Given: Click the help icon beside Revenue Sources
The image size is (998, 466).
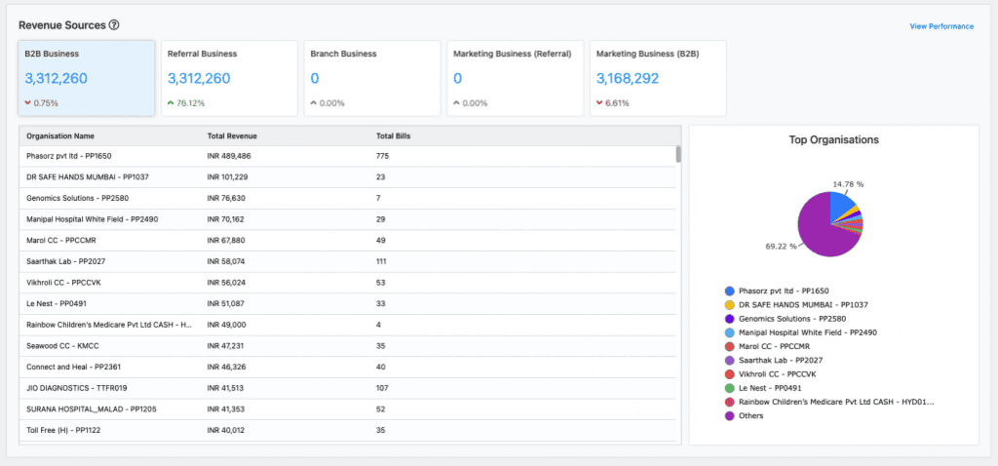Looking at the screenshot, I should pos(114,24).
